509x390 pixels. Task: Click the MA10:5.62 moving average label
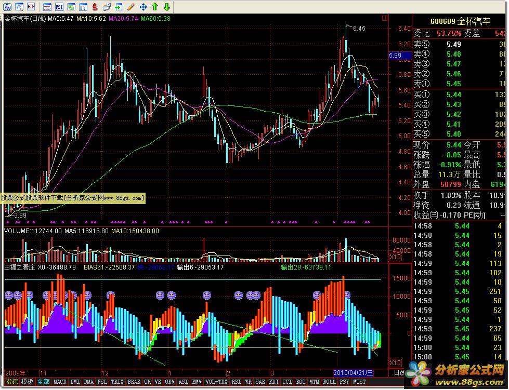click(91, 19)
